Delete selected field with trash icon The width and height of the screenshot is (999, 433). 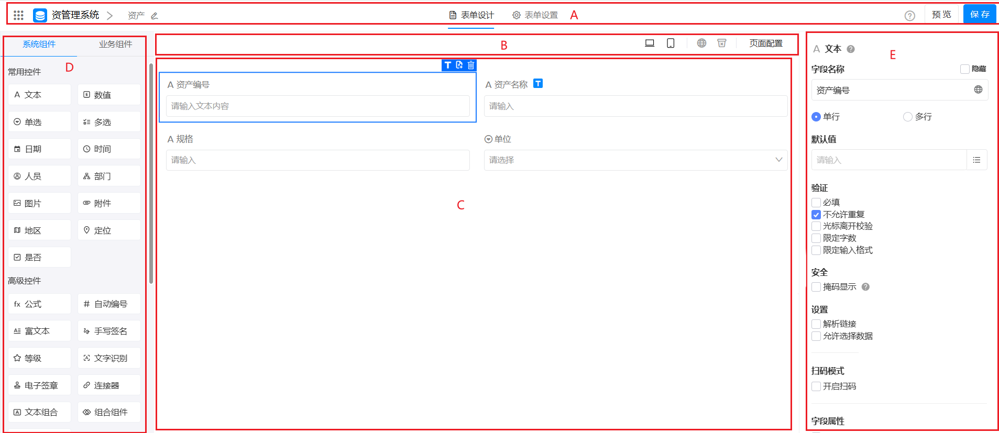click(471, 65)
